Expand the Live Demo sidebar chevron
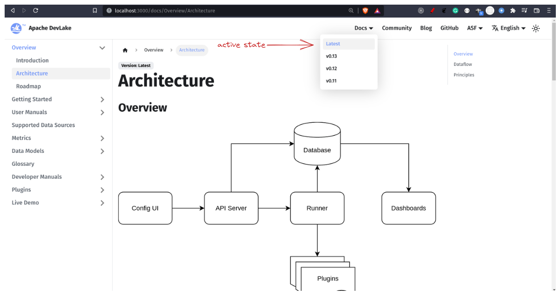Screen dimensions: 560x295 [103, 203]
